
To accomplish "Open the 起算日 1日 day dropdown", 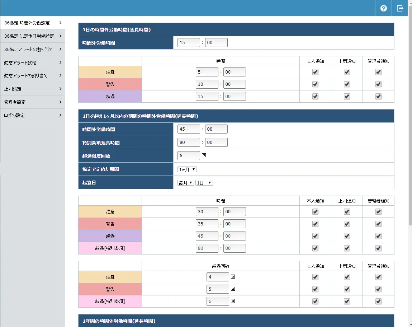I will pyautogui.click(x=204, y=183).
